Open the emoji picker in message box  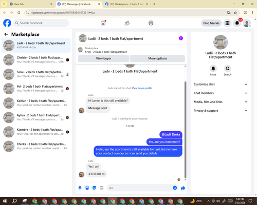pyautogui.click(x=175, y=188)
